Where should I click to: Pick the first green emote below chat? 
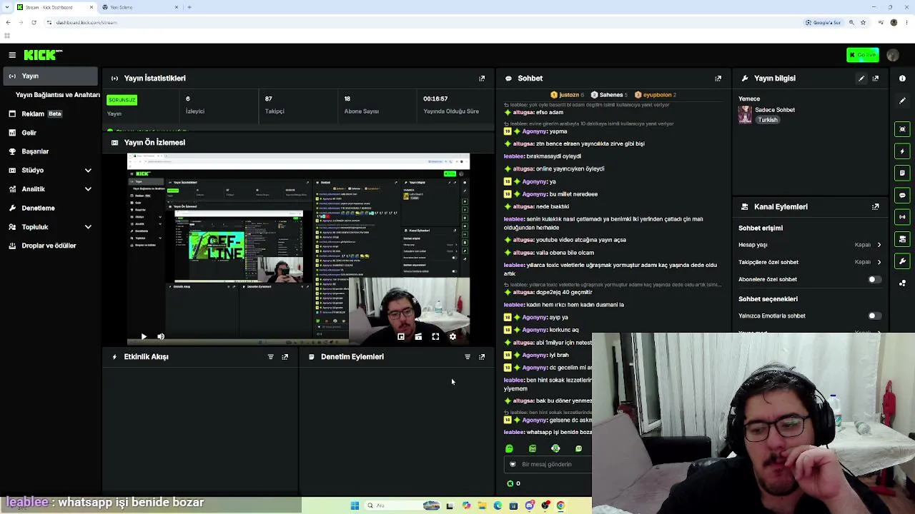[x=509, y=448]
